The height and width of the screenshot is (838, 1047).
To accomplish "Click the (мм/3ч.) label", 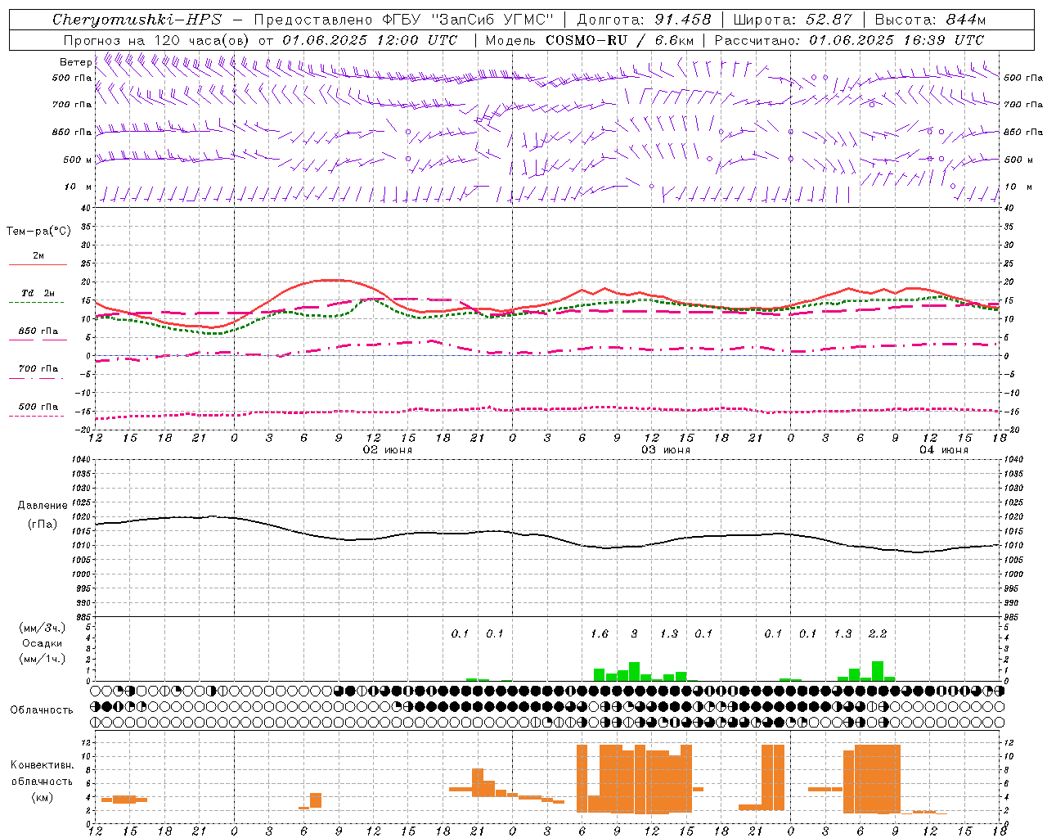I will coord(43,628).
